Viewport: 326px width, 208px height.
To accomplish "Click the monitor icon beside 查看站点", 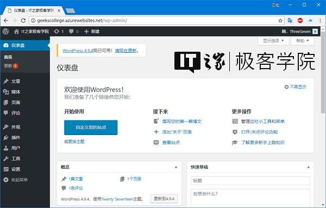I will coord(156,143).
